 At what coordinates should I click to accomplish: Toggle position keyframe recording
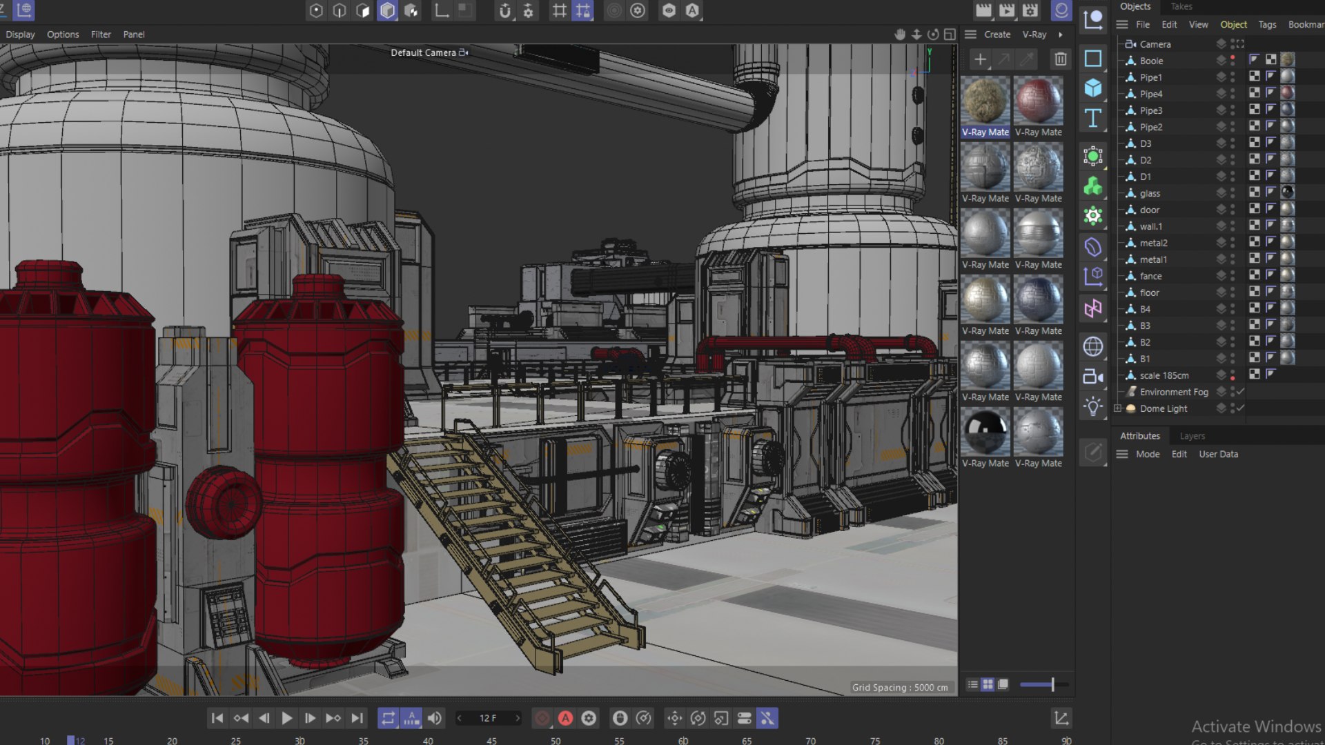point(675,718)
